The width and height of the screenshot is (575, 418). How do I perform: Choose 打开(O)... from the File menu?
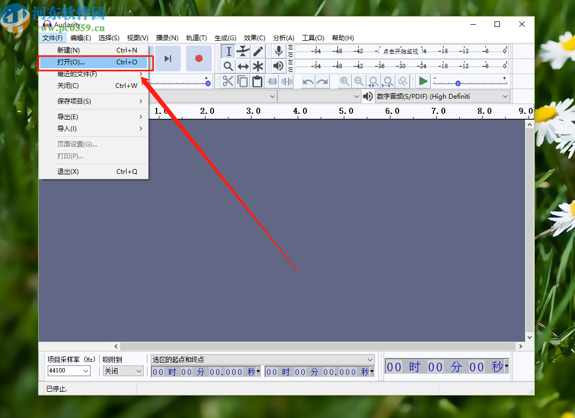click(93, 62)
